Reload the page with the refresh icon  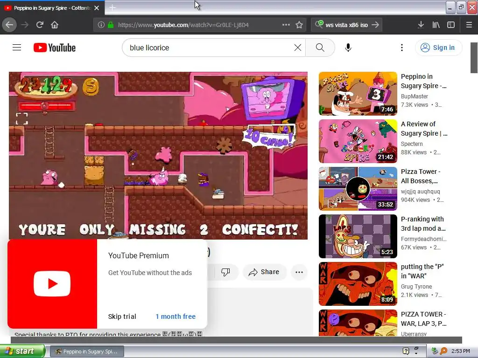pyautogui.click(x=40, y=25)
